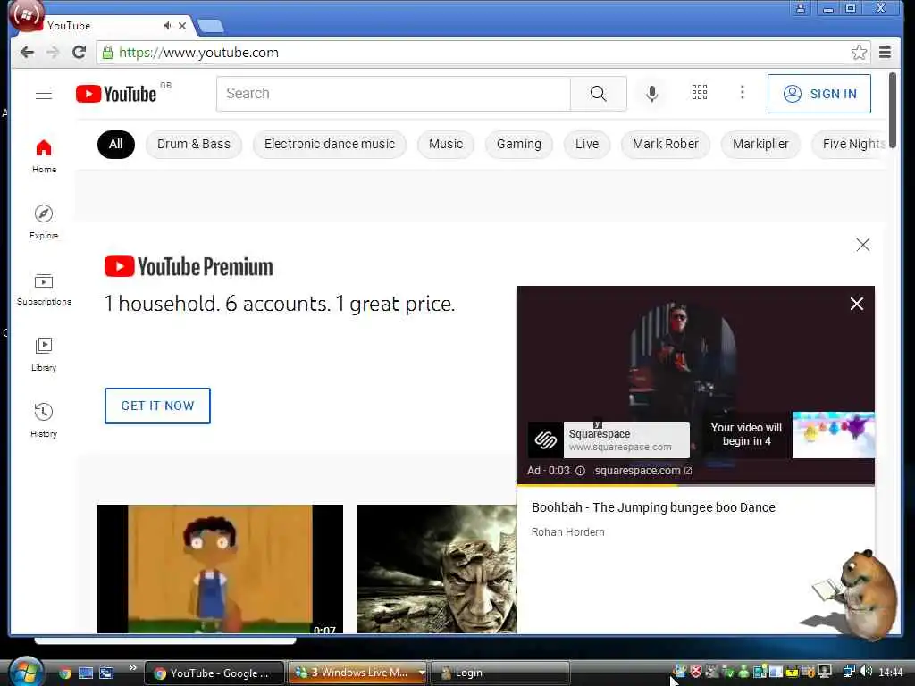Click the ad info icon

(x=580, y=471)
